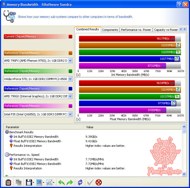Click the green 10205MB/s Int bandwidth bar

pos(130,52)
